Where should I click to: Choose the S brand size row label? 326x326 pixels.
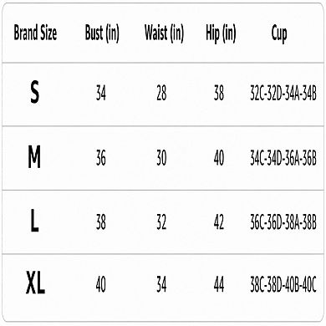click(34, 93)
